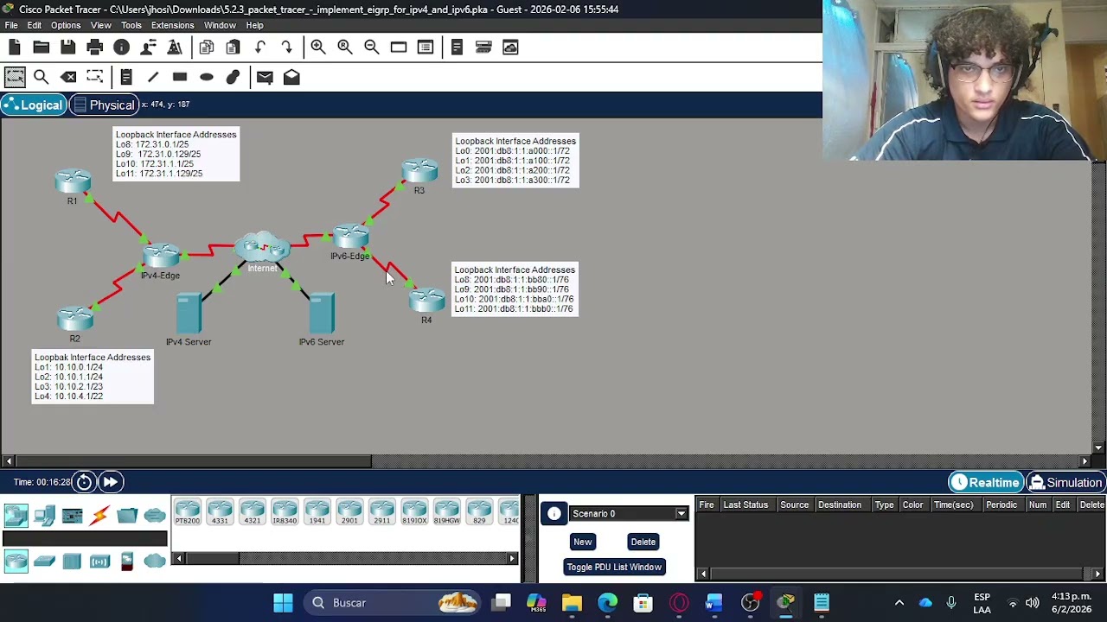Image resolution: width=1107 pixels, height=622 pixels.
Task: Click the Last Status column header
Action: (745, 505)
